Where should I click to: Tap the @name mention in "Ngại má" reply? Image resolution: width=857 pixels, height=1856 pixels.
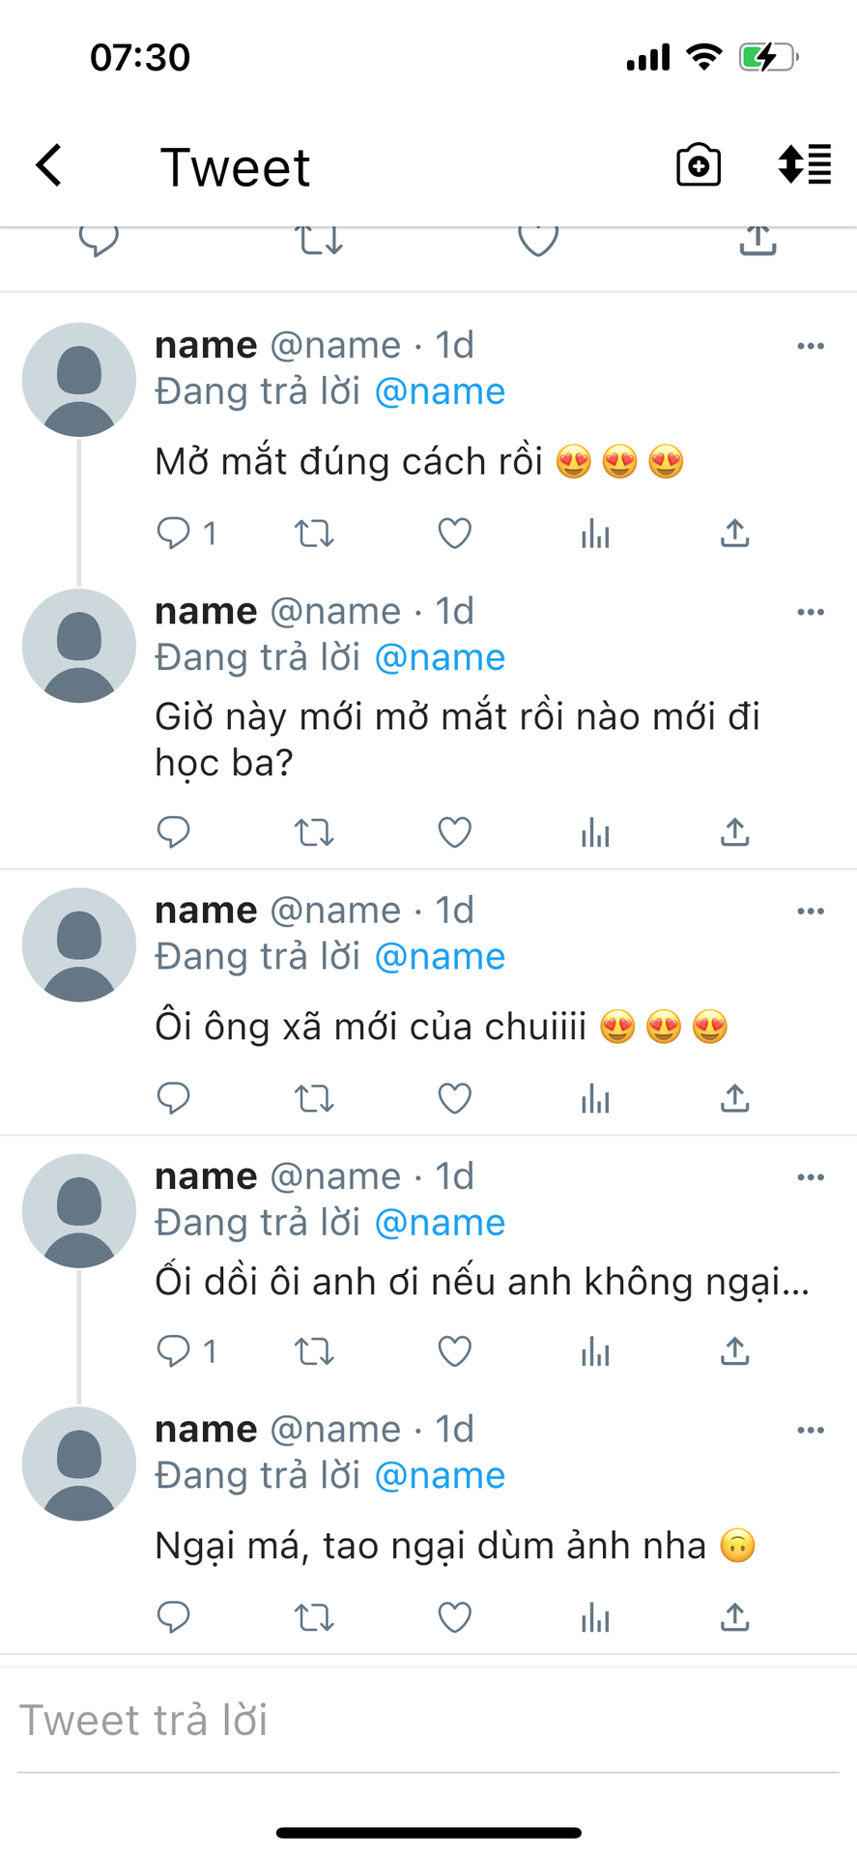point(440,1476)
